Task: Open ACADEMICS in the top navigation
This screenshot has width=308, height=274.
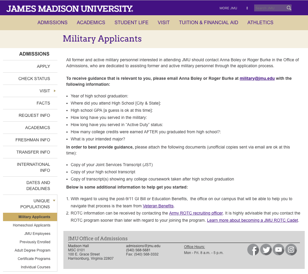Action: [x=91, y=23]
